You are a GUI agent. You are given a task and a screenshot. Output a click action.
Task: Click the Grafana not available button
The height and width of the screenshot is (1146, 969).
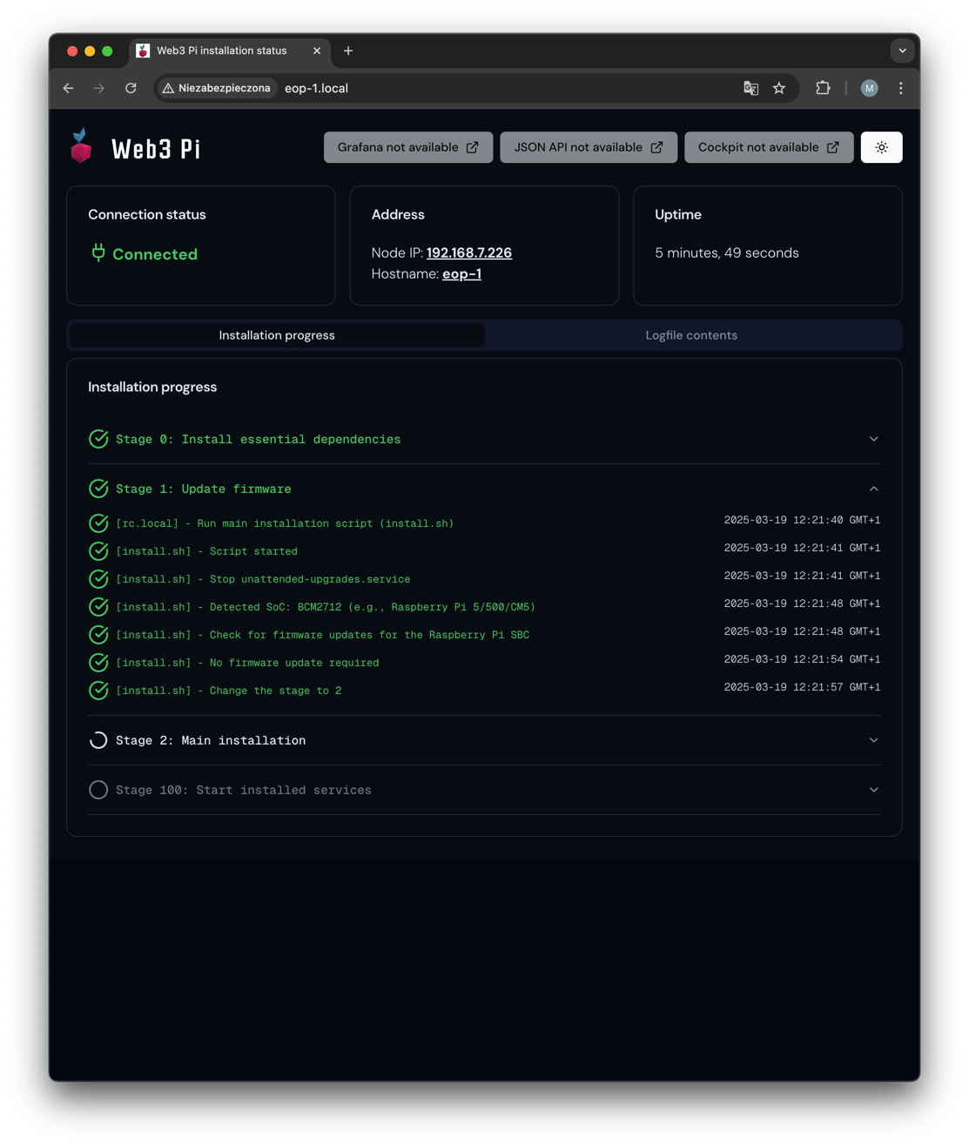[407, 148]
